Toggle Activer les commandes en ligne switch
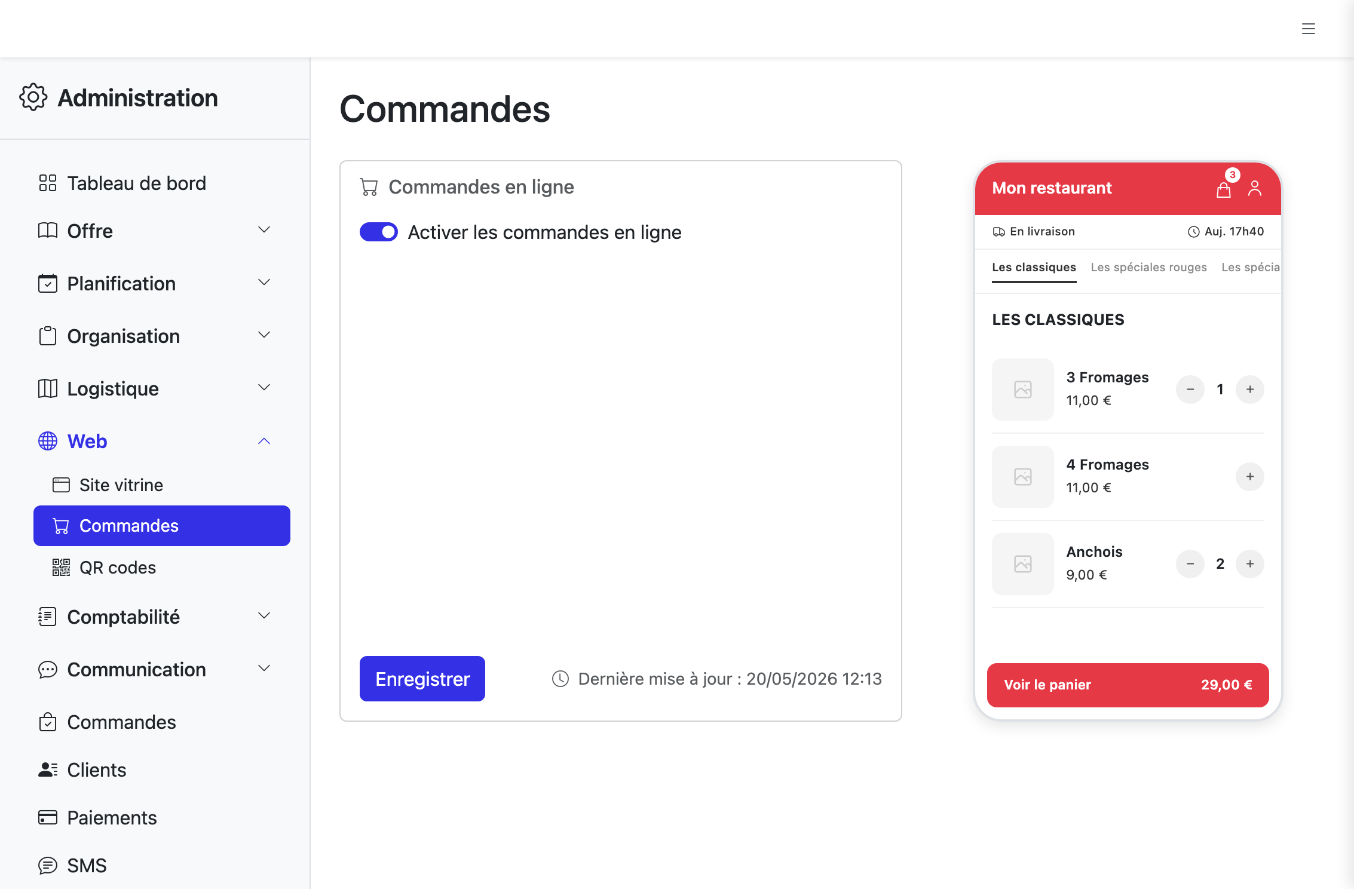The width and height of the screenshot is (1354, 889). point(378,232)
